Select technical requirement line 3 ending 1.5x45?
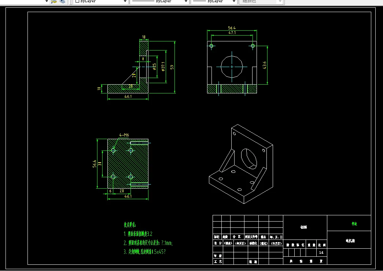Screen dimensions: 383x271 [x=145, y=252]
